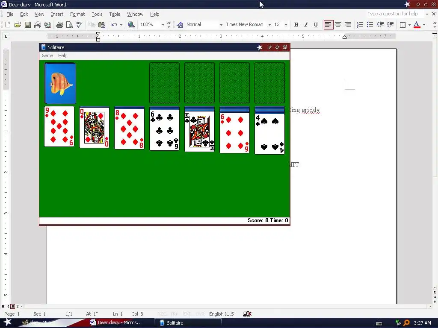Open the help question box dropdown arrow
Screen dimensions: 438x328
(427, 14)
